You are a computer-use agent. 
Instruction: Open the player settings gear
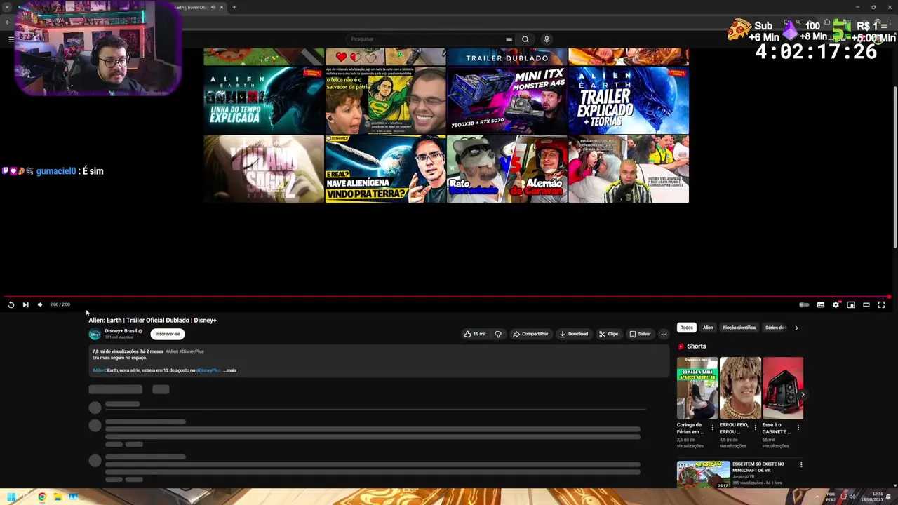click(836, 304)
